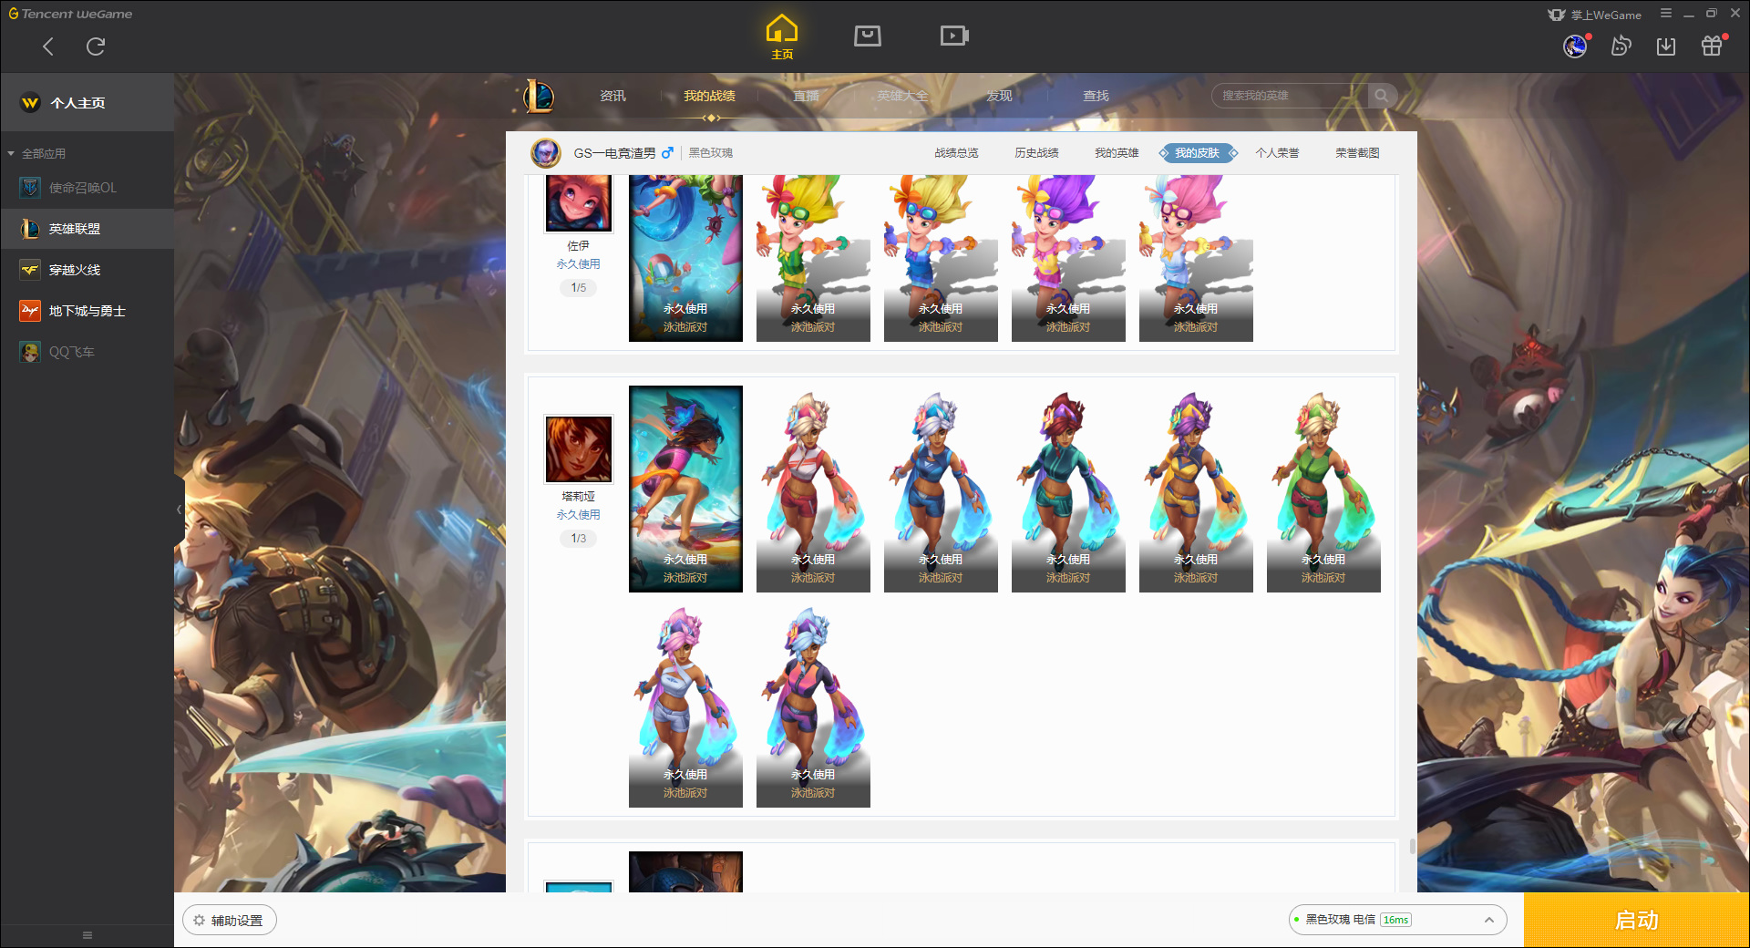Image resolution: width=1750 pixels, height=948 pixels.
Task: Select 穿越火线 in sidebar
Action: pyautogui.click(x=87, y=270)
